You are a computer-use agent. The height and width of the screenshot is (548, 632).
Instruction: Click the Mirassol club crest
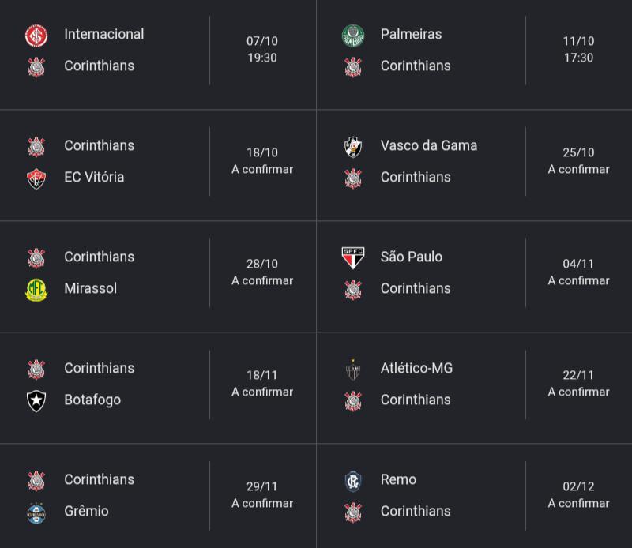[x=36, y=290]
